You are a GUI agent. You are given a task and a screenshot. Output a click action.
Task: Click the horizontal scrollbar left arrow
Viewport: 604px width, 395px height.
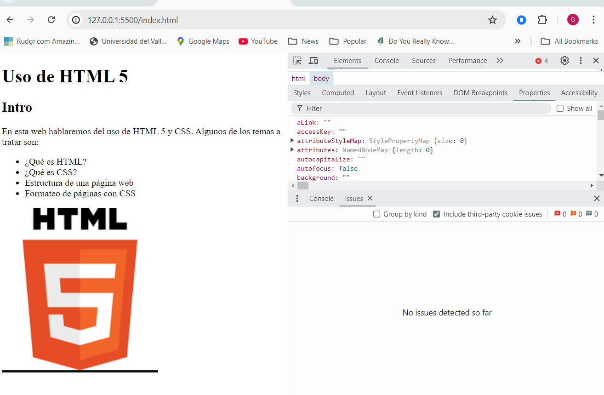coord(292,185)
